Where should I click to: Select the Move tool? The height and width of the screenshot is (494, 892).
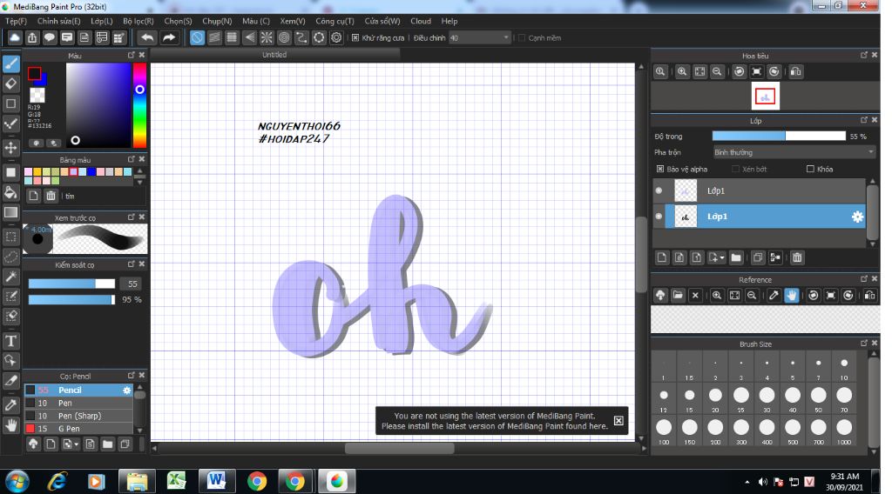pos(10,148)
